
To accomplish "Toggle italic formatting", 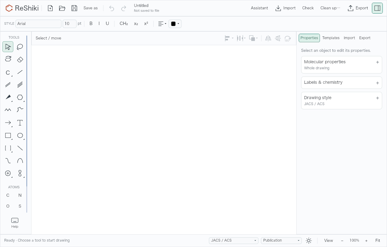I will 99,23.
